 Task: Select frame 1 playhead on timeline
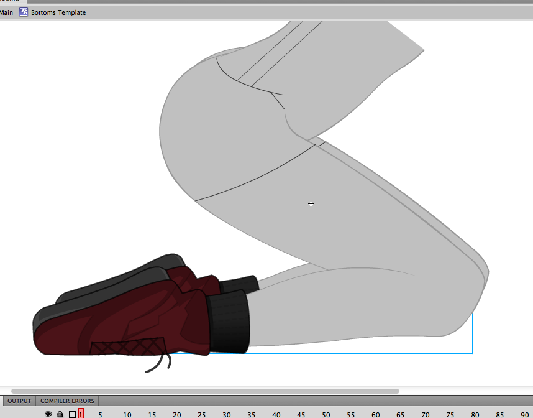(x=81, y=414)
